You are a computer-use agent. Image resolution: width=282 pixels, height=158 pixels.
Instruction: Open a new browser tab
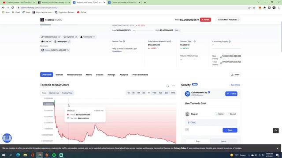pyautogui.click(x=145, y=3)
